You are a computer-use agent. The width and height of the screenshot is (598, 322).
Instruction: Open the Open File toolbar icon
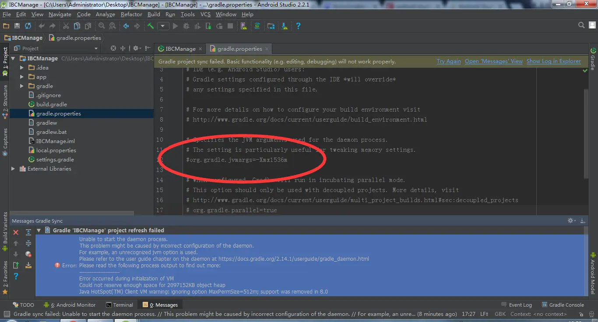coord(6,26)
